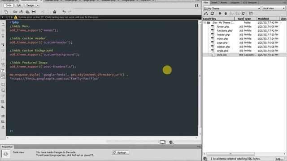The image size is (287, 161).
Task: Toggle line numbers icon in code toolbar
Action: (x=3, y=59)
